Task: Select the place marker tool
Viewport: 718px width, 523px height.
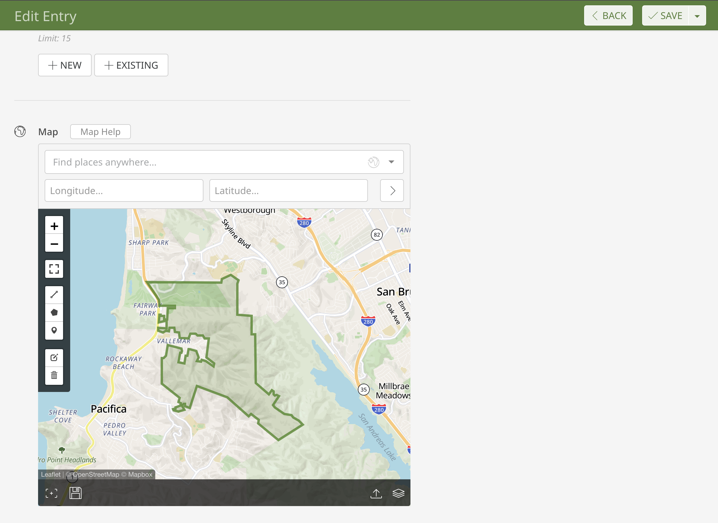Action: coord(54,330)
